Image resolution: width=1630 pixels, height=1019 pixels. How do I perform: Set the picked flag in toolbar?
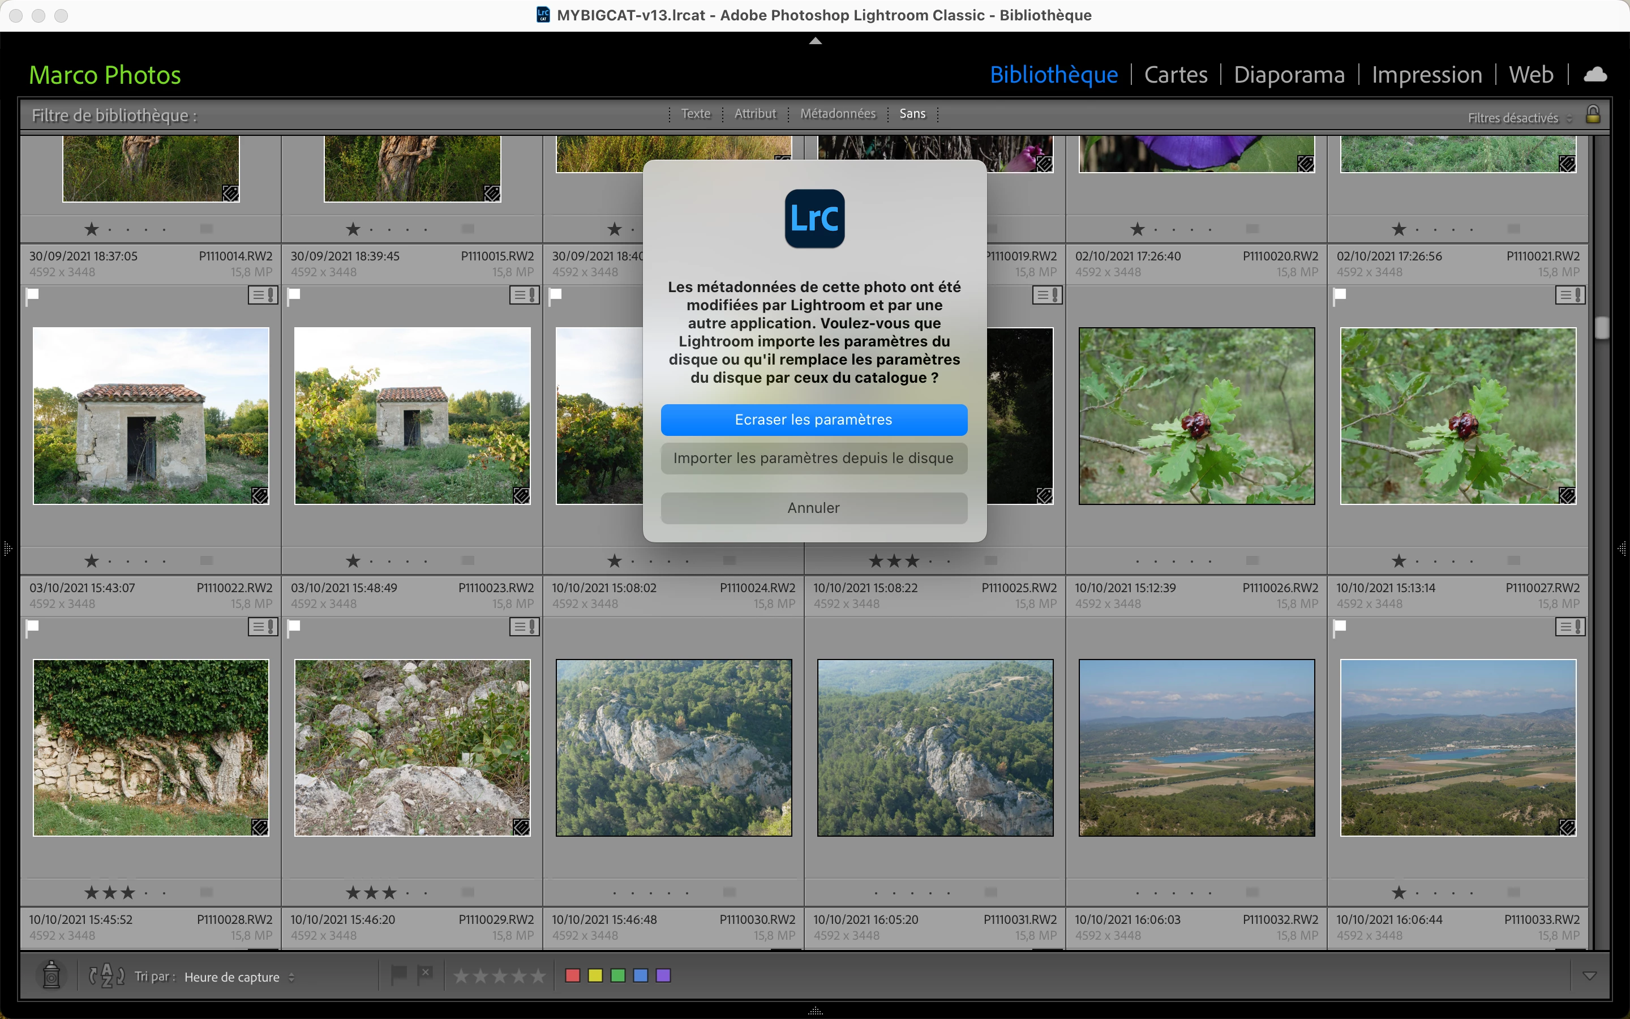399,974
